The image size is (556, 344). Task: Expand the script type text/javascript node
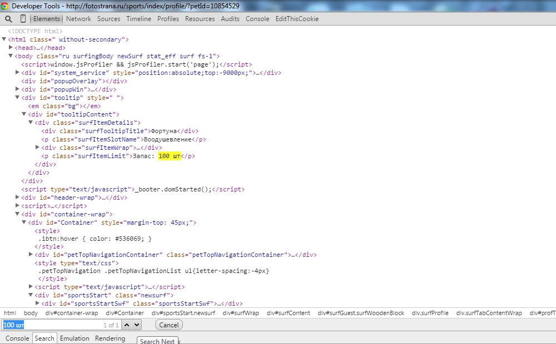point(31,287)
